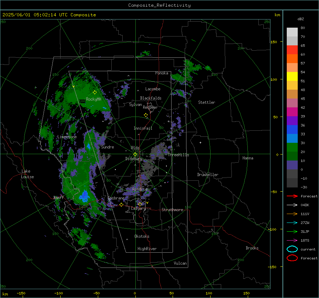
Task: Click the RedDeer city label
Action: (x=150, y=107)
